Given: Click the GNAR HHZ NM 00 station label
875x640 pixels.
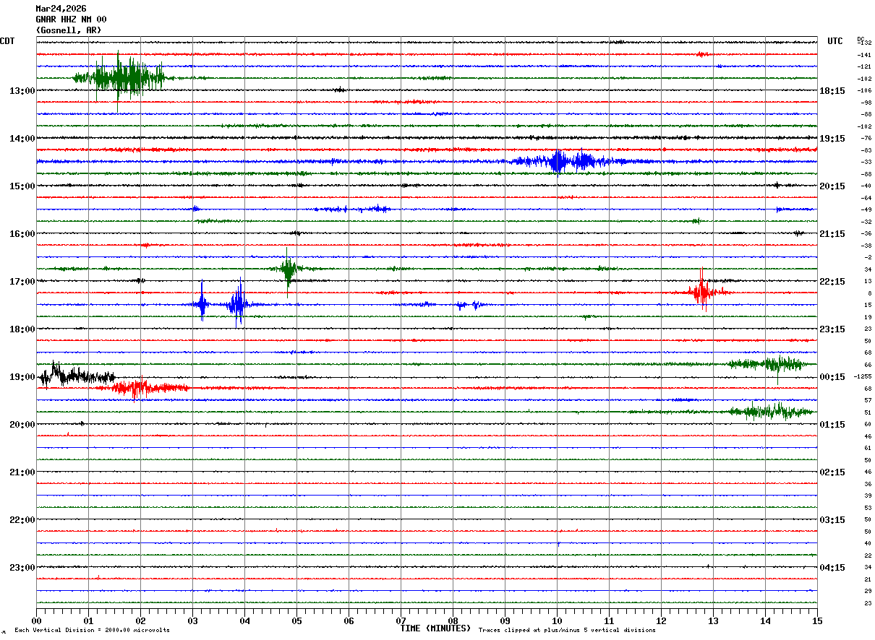Looking at the screenshot, I should tap(71, 20).
